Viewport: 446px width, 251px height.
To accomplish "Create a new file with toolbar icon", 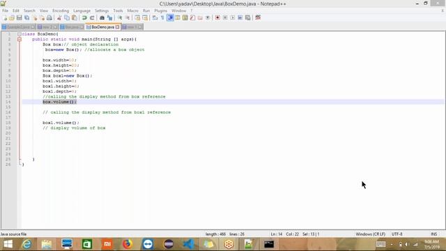I will pos(5,17).
